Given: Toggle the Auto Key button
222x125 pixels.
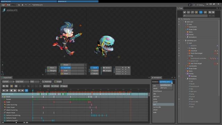Looking at the screenshot, I should coord(47,82).
